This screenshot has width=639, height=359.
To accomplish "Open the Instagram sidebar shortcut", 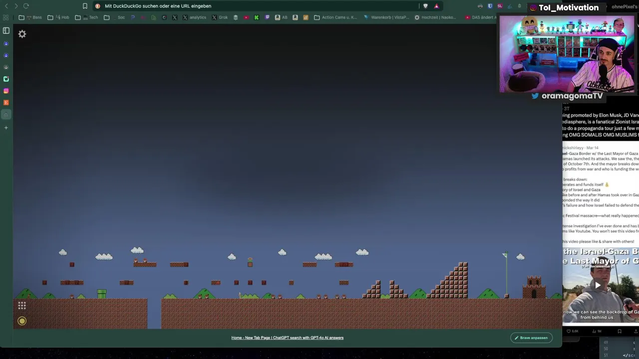I will pos(6,91).
